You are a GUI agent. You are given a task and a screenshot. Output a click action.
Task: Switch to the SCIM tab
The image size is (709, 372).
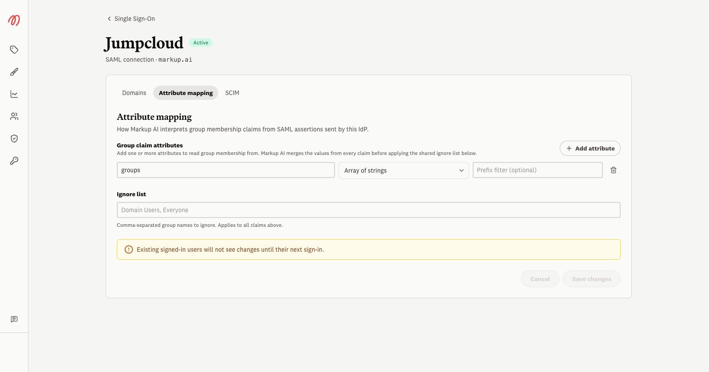tap(232, 93)
